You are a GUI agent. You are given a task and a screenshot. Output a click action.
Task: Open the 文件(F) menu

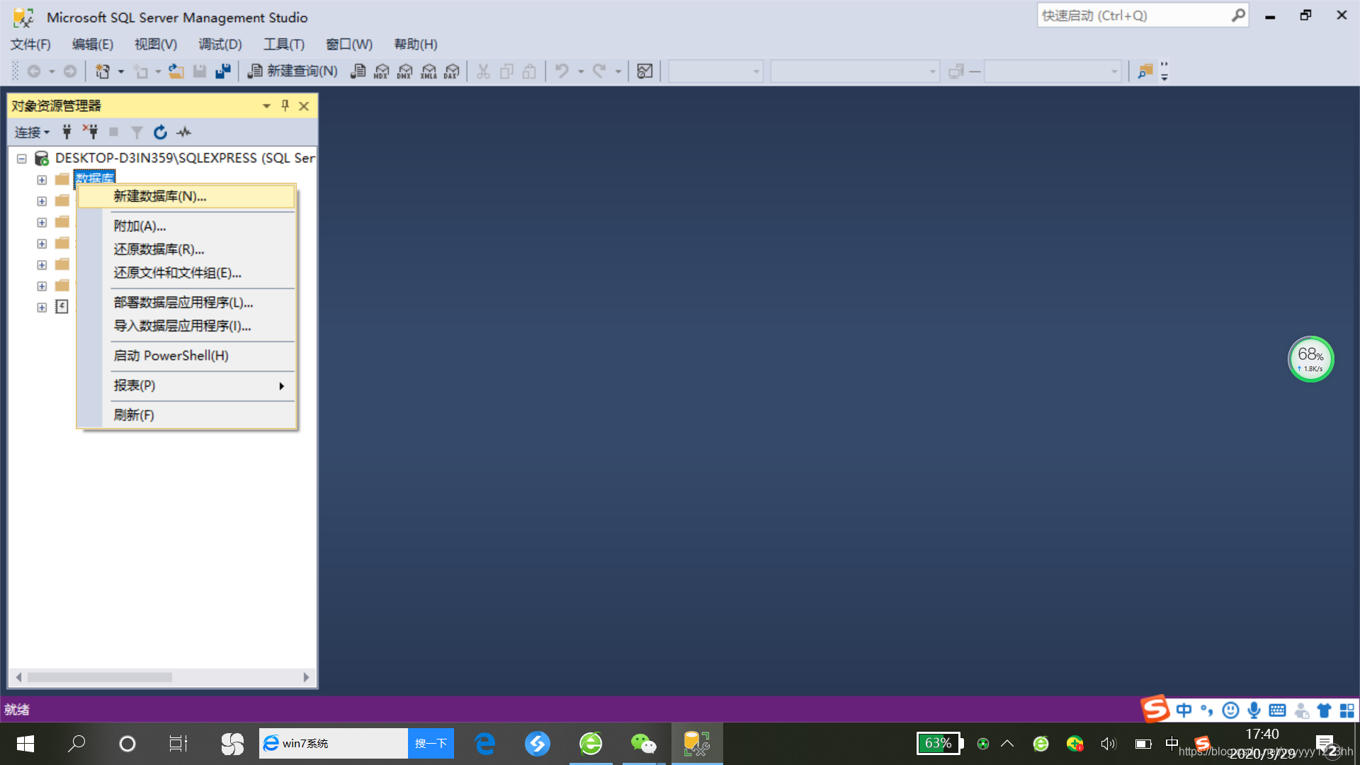coord(30,44)
